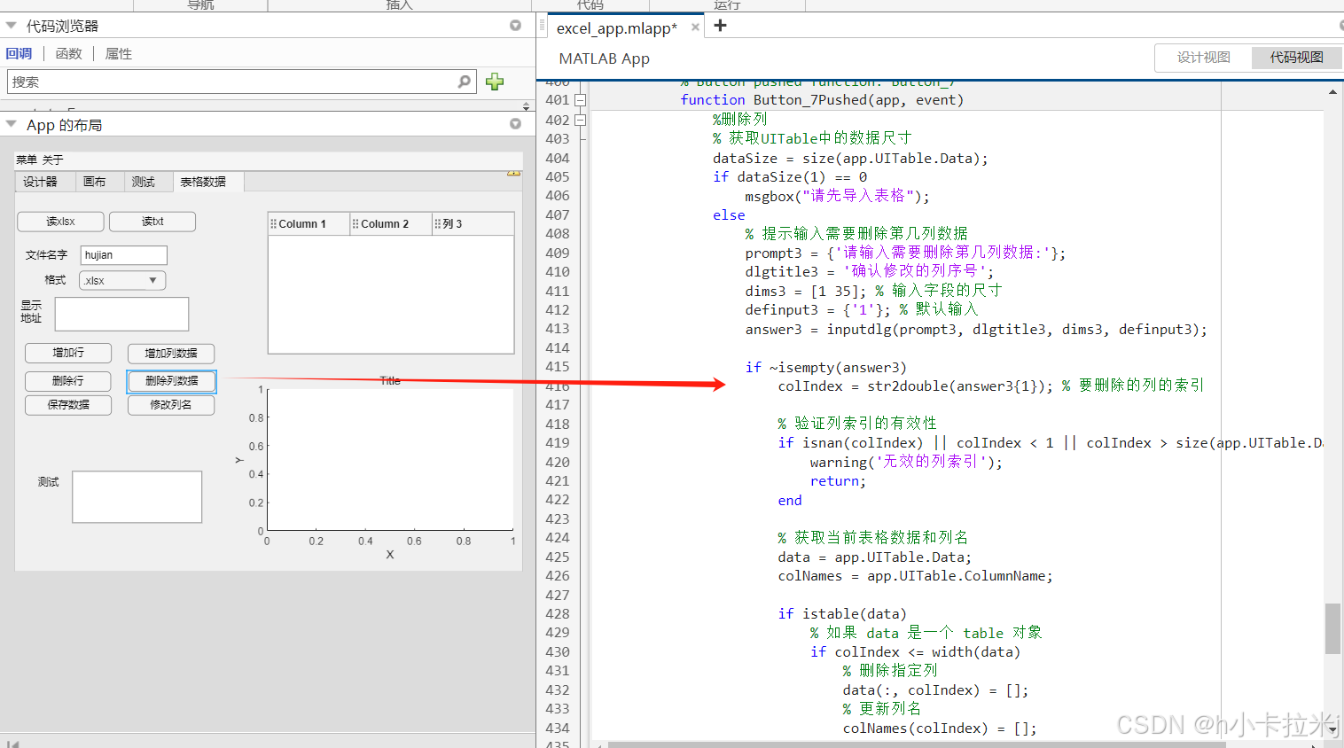Screen dimensions: 1344x748
Task: Click the warning icon at layout preview corner
Action: (x=513, y=173)
